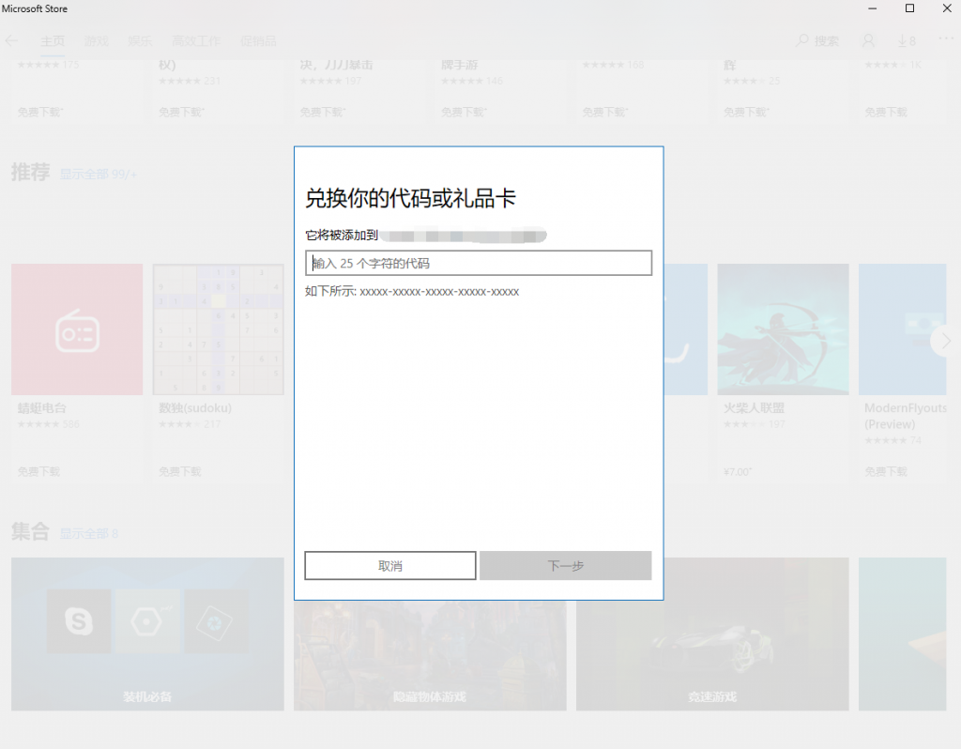Click the Skype icon in 装机必备 collection
This screenshot has width=961, height=749.
pyautogui.click(x=79, y=621)
